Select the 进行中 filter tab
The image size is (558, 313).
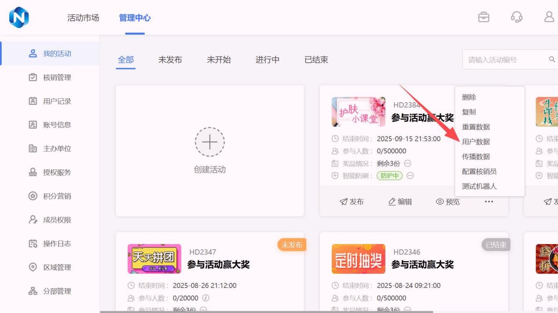268,60
